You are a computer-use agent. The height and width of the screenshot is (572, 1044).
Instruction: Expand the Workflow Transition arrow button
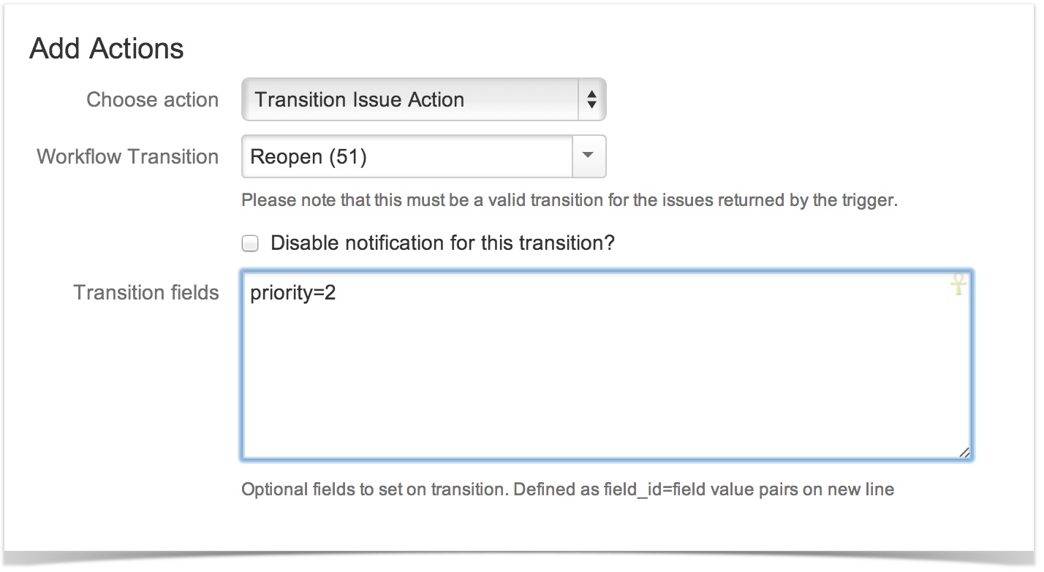point(589,156)
